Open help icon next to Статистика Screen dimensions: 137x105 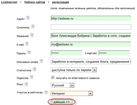34,70
